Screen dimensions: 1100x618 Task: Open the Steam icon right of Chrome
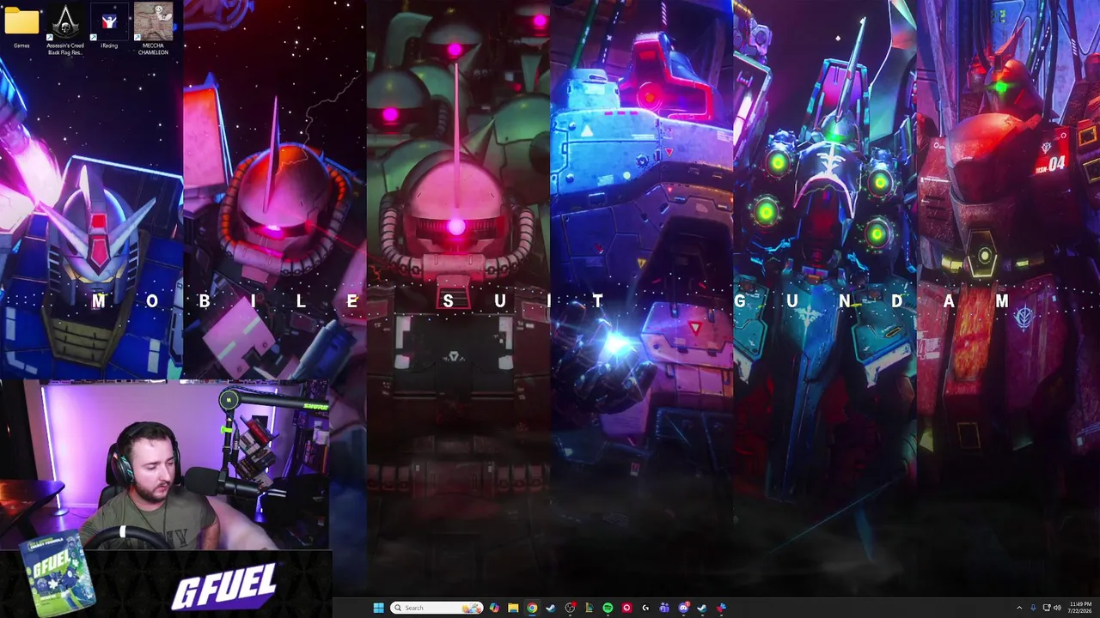pos(551,608)
